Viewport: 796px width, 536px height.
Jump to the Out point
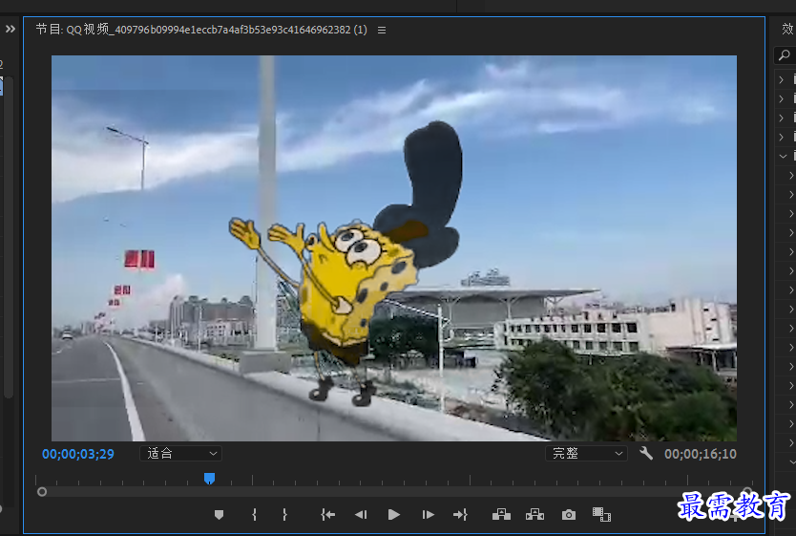pos(460,515)
